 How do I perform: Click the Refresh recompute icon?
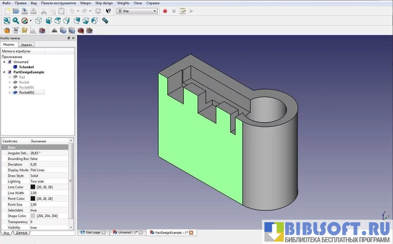pyautogui.click(x=98, y=11)
